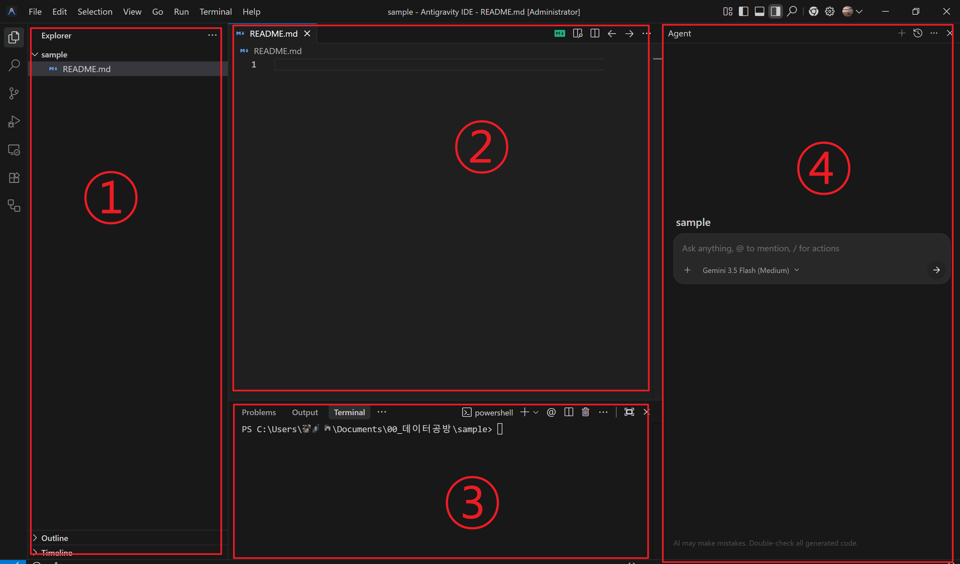Open the Remote Explorer view
Image resolution: width=960 pixels, height=564 pixels.
(x=14, y=150)
